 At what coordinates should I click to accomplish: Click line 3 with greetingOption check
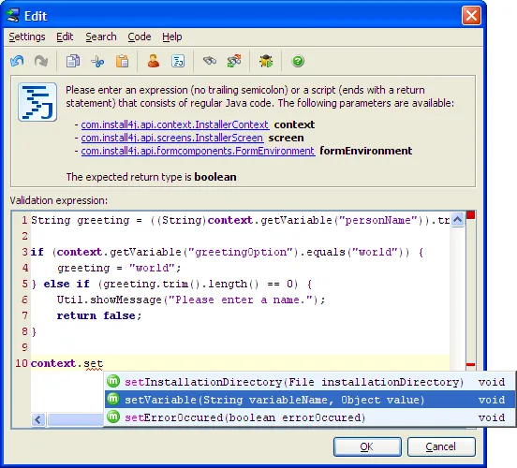tap(228, 252)
